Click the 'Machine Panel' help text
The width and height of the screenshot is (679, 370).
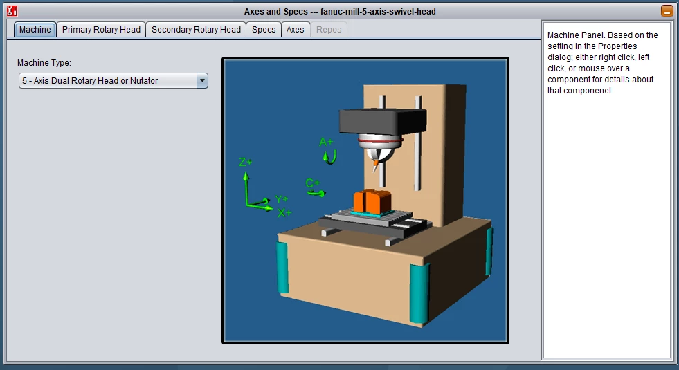pos(602,63)
